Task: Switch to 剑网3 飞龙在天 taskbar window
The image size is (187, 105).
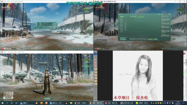Action: click(x=81, y=103)
